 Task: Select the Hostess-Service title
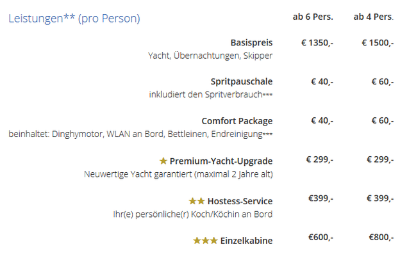[x=240, y=201]
